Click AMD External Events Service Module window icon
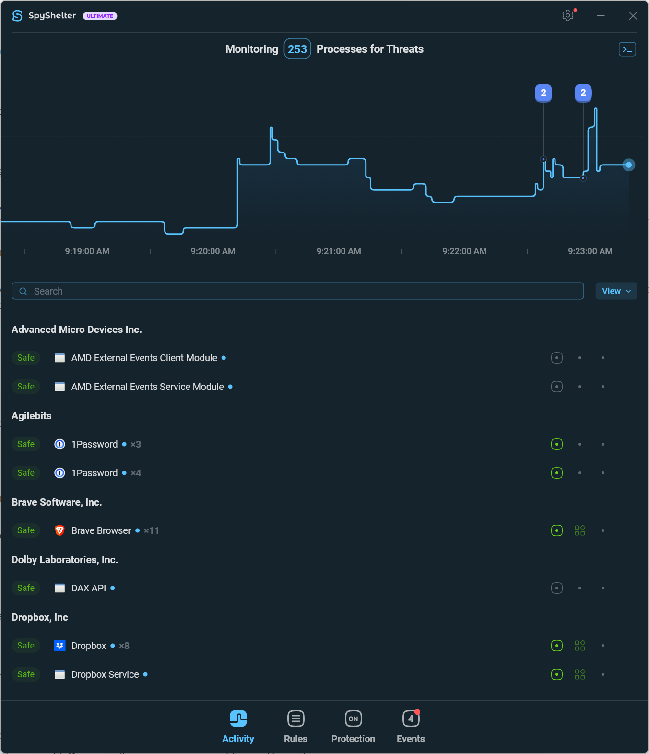The height and width of the screenshot is (754, 649). coord(59,387)
